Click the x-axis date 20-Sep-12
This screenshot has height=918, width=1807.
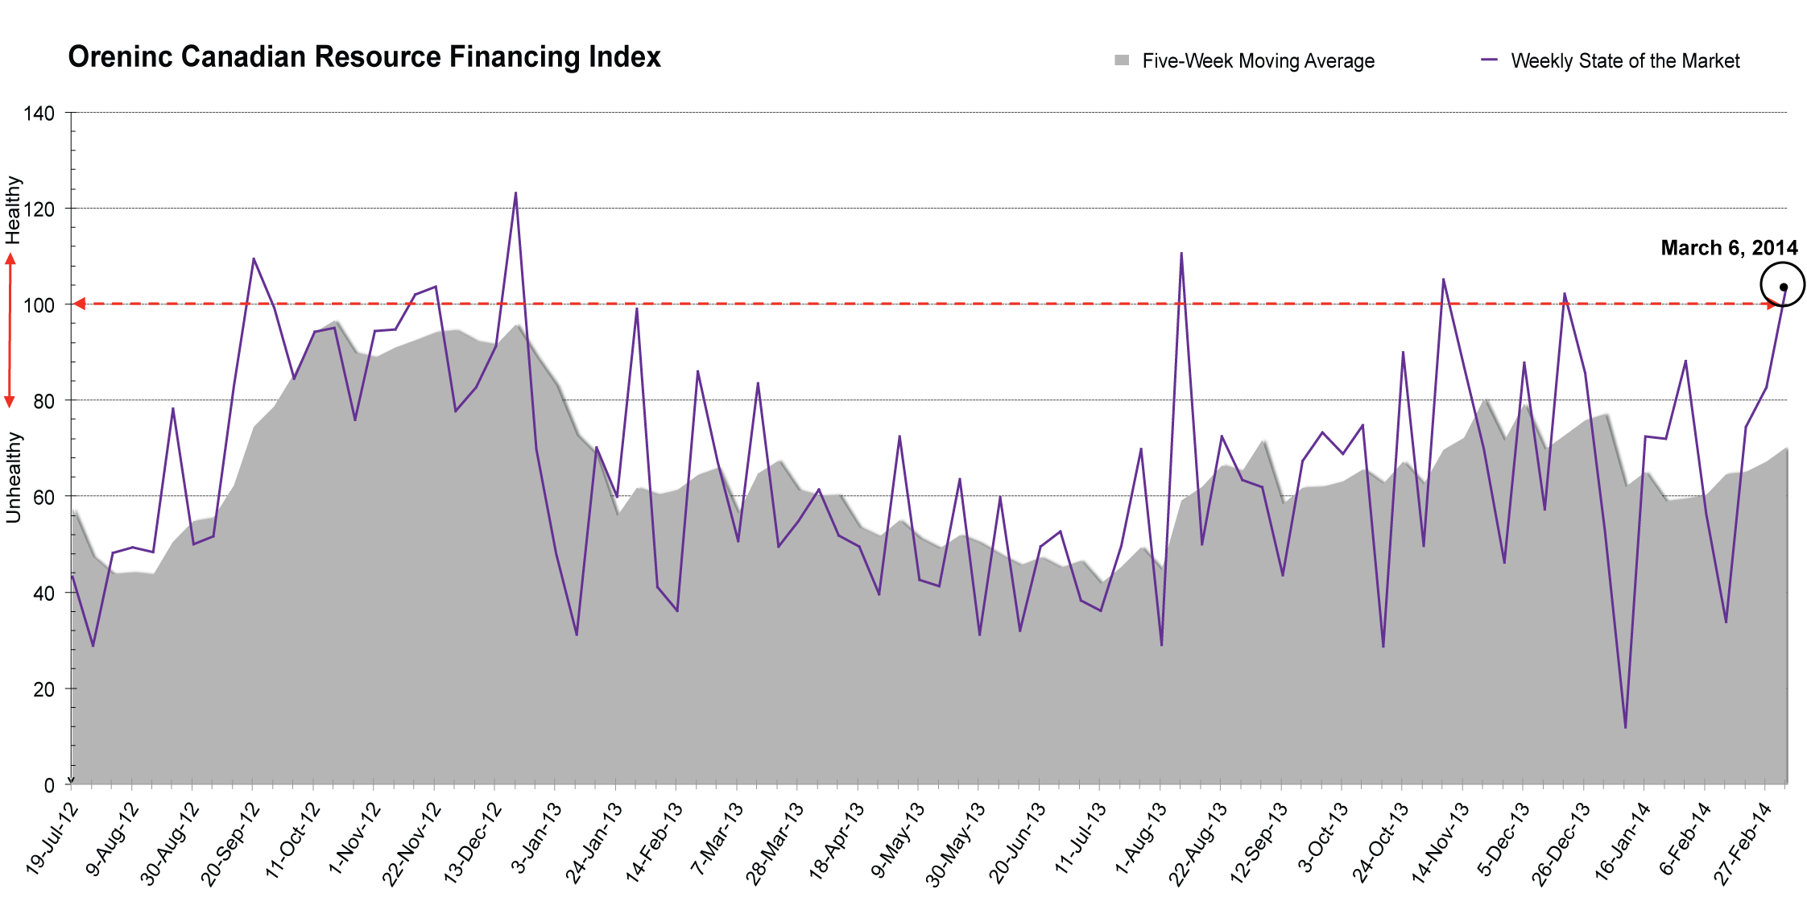[230, 843]
